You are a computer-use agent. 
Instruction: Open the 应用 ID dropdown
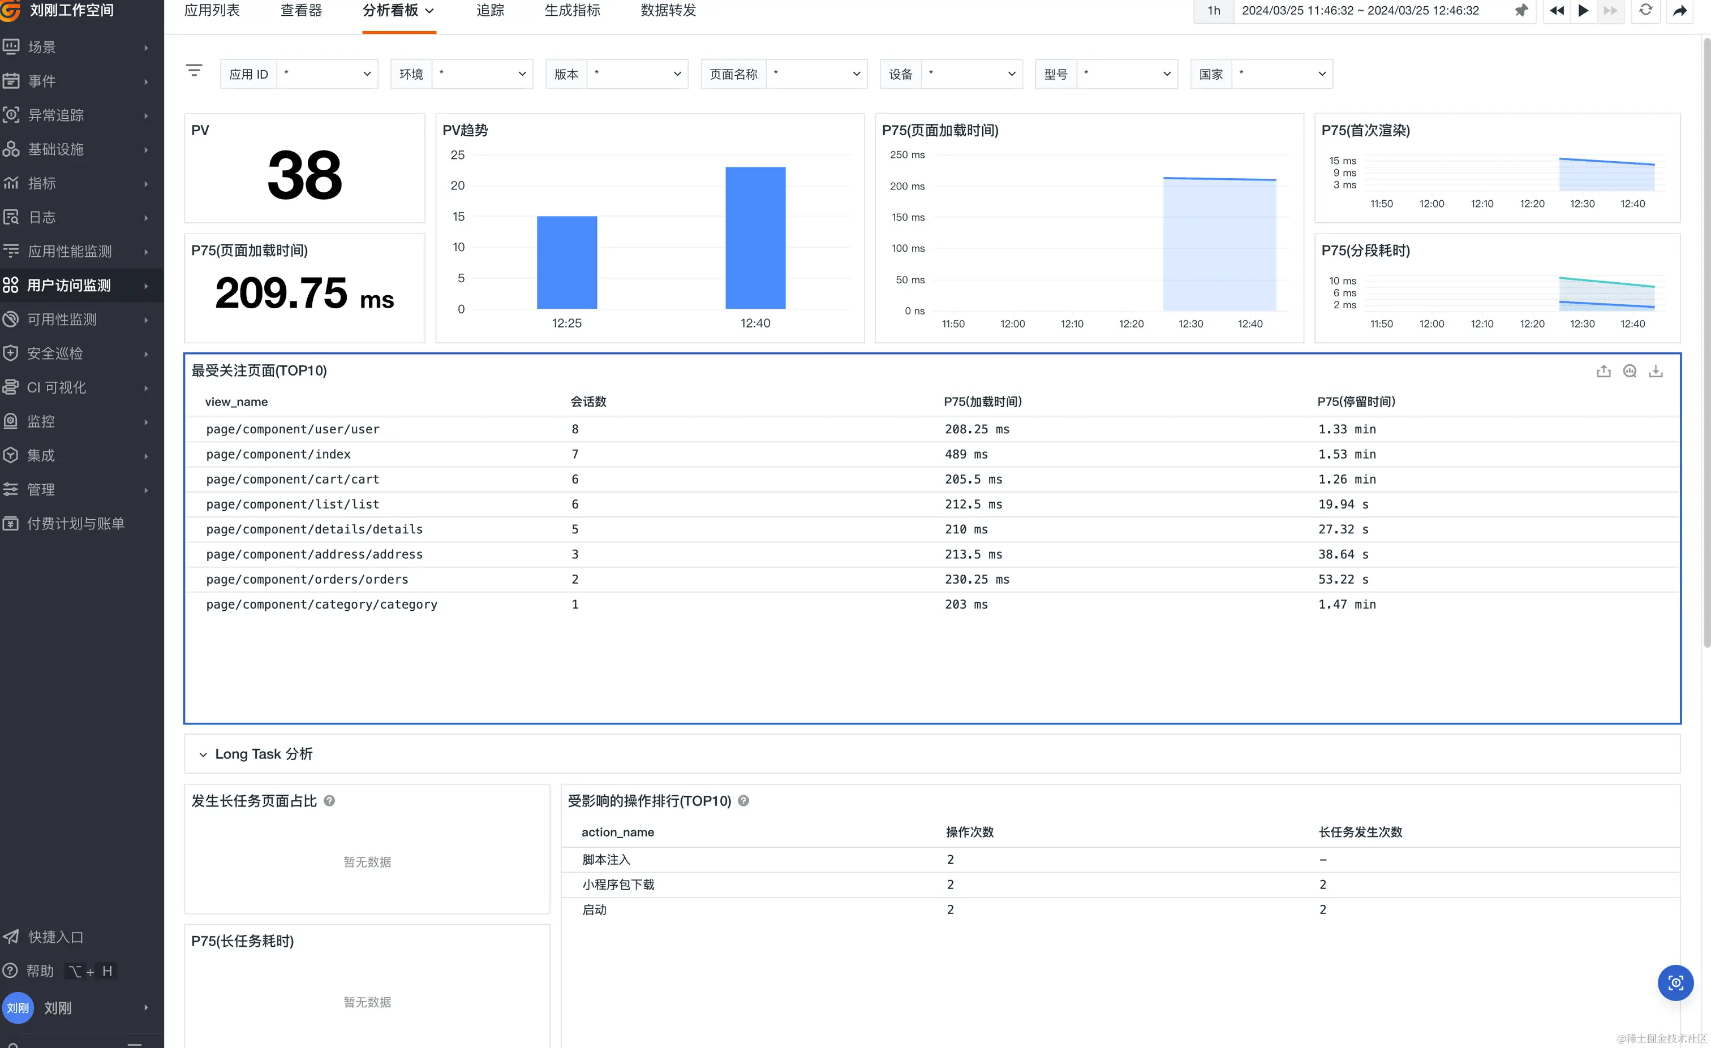[x=327, y=74]
